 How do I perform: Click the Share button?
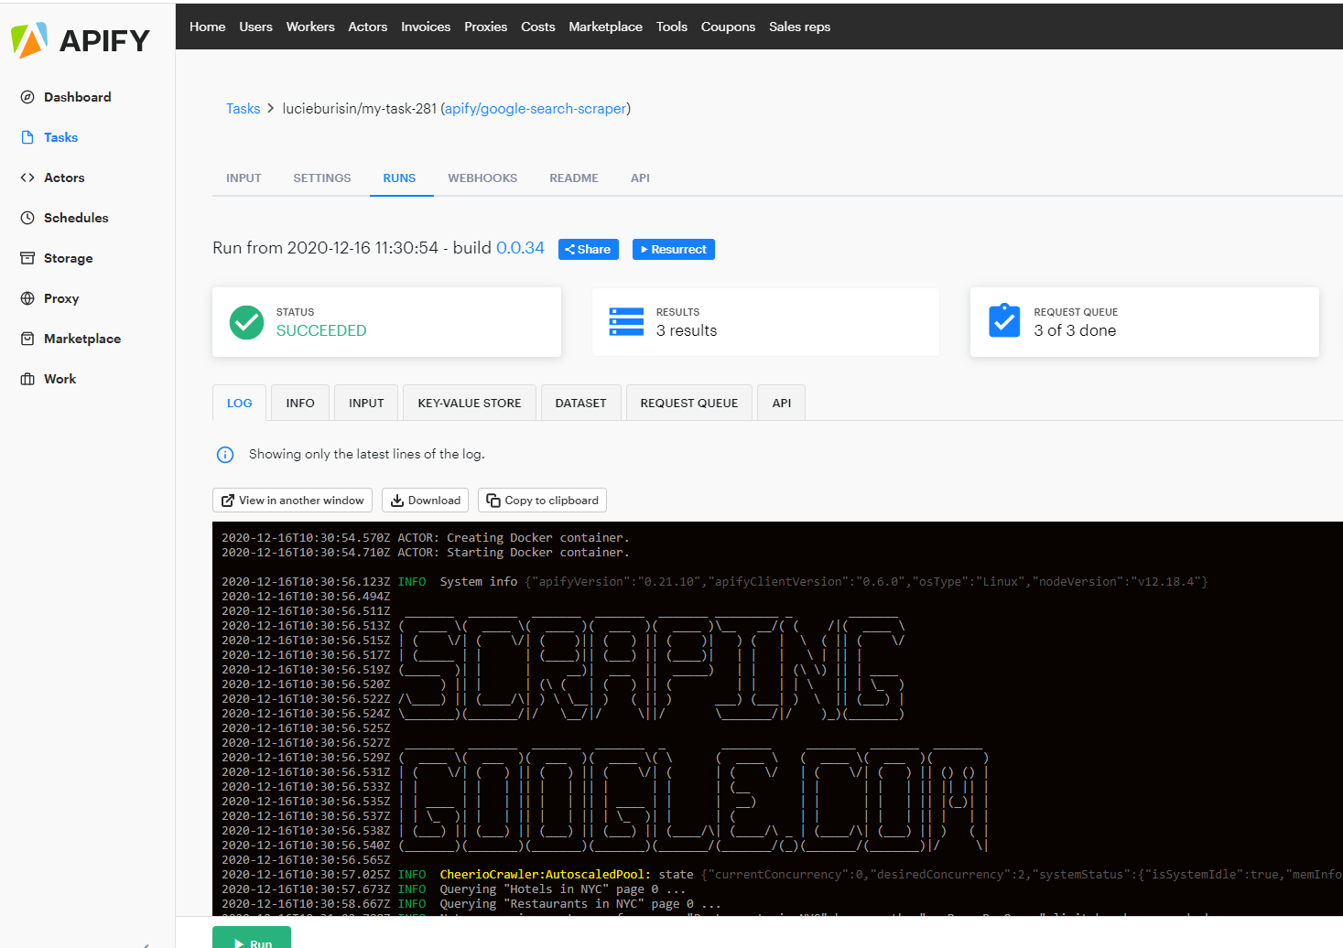[589, 249]
